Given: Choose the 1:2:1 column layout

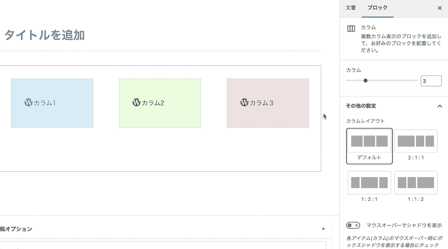Looking at the screenshot, I should tap(369, 183).
